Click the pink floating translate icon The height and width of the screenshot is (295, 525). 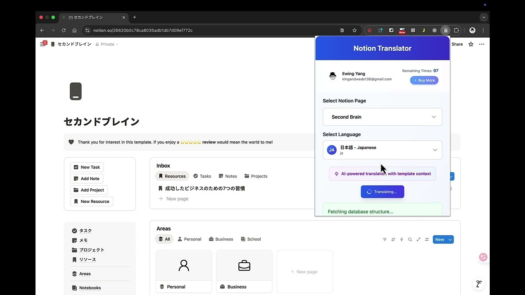pyautogui.click(x=483, y=257)
